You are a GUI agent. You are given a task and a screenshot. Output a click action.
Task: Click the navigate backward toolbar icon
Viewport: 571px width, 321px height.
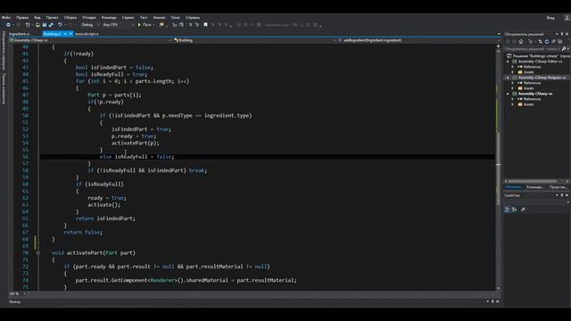click(8, 25)
